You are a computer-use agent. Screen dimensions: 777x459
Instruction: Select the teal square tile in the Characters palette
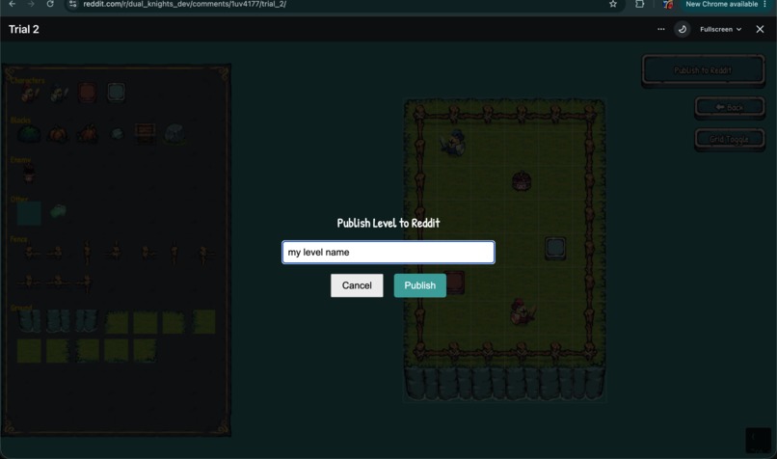[117, 93]
